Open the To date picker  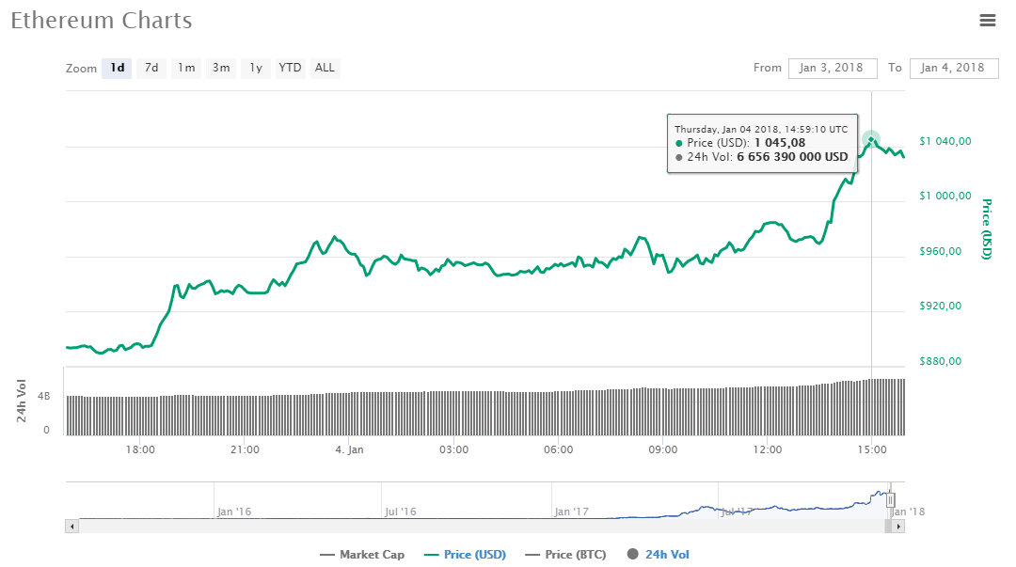coord(953,68)
